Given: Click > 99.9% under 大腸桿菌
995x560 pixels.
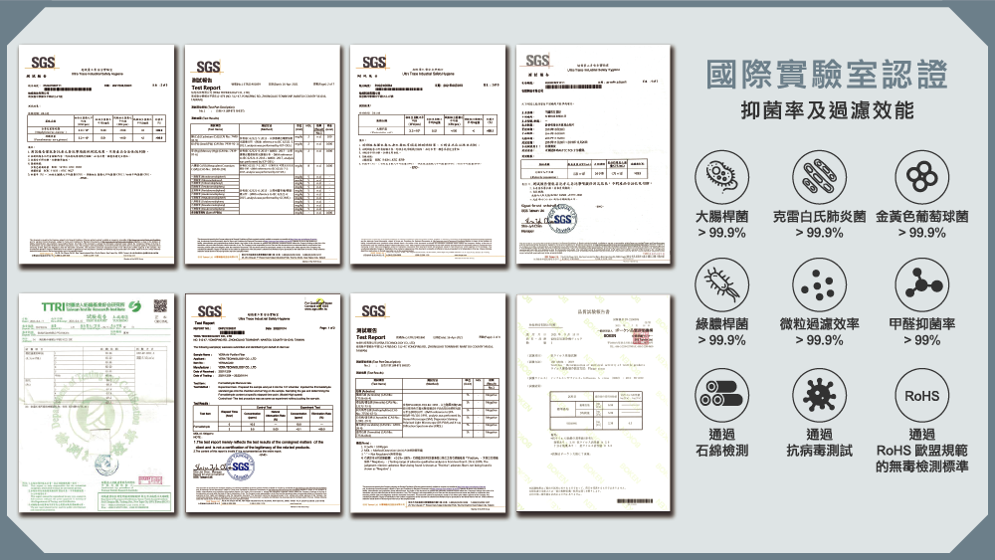Looking at the screenshot, I should (x=722, y=233).
